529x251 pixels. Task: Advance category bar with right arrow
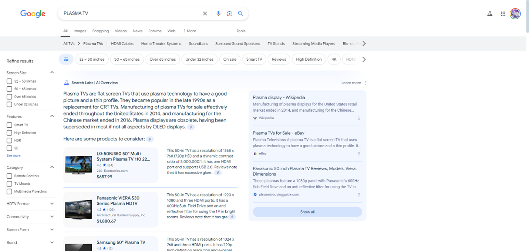point(364,44)
